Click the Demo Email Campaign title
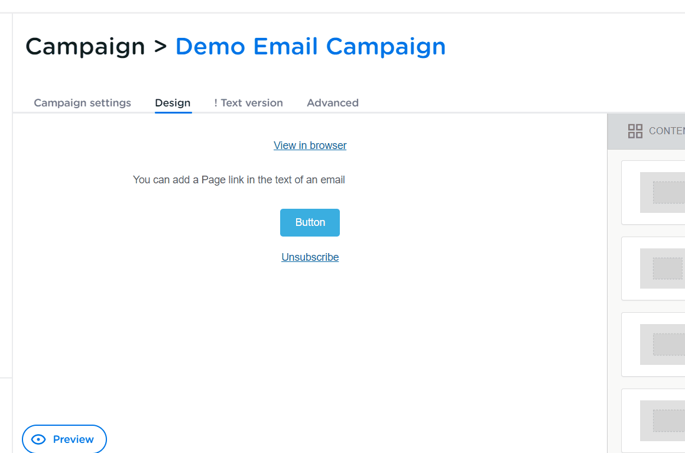The width and height of the screenshot is (685, 453). point(310,46)
